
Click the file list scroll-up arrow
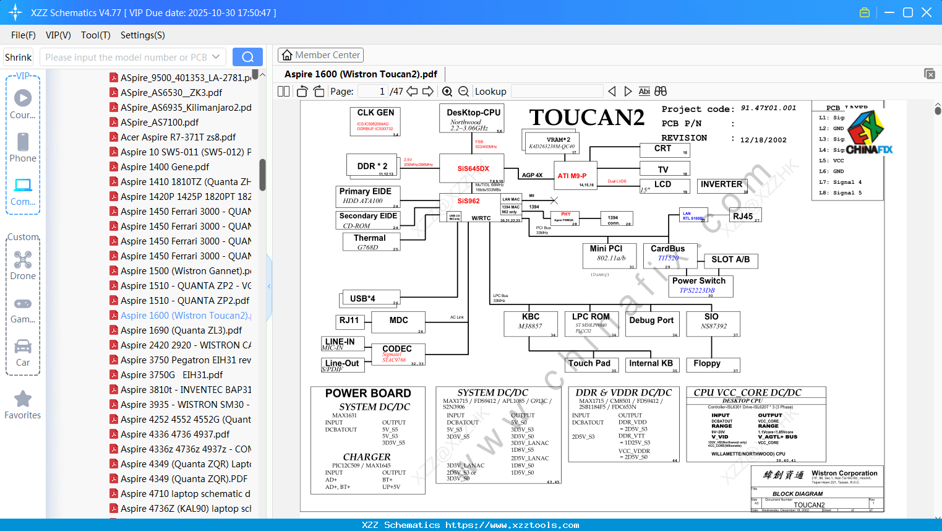tap(262, 75)
